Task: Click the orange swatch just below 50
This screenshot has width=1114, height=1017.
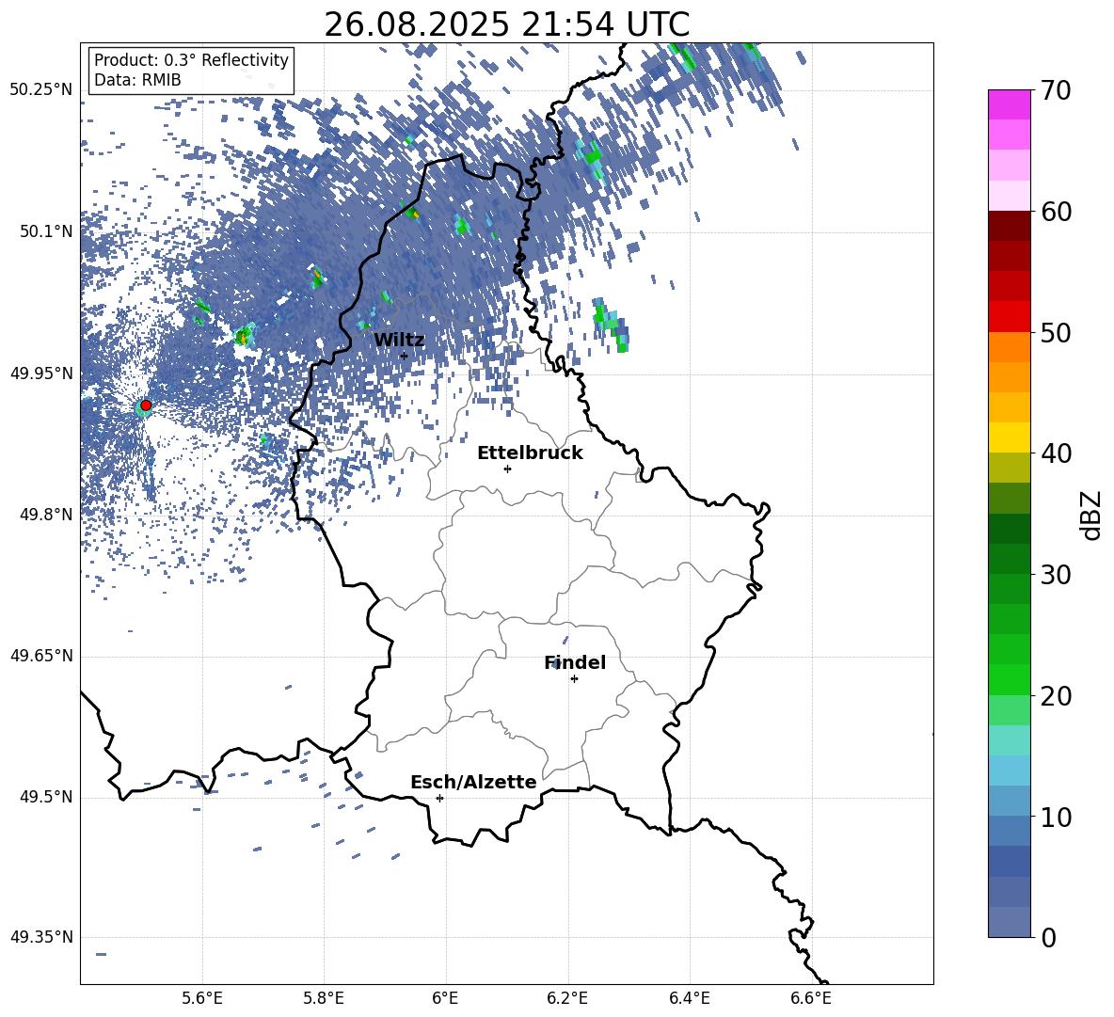Action: coord(1010,347)
